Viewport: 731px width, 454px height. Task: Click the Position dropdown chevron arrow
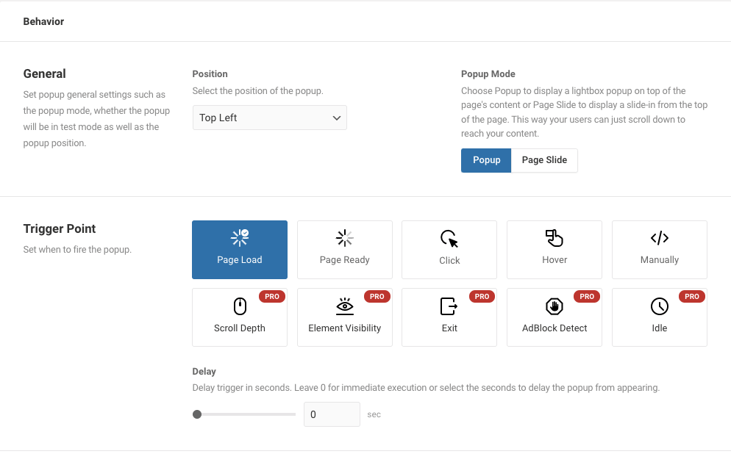click(337, 118)
